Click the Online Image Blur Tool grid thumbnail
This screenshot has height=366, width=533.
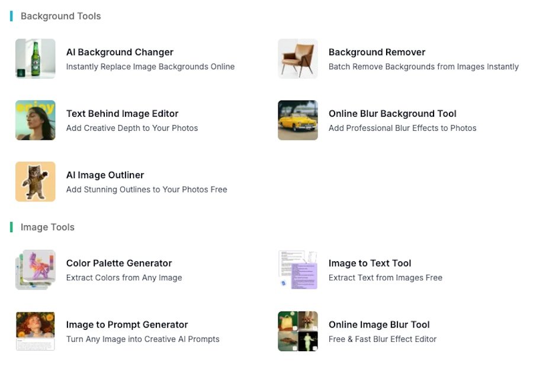(x=297, y=331)
